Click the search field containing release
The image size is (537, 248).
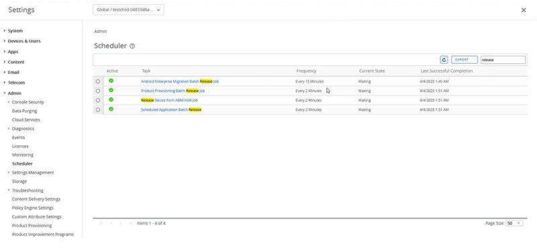point(503,60)
